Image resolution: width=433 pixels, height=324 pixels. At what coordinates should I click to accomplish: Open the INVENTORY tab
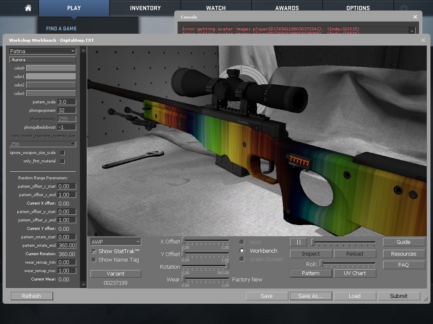coord(145,8)
